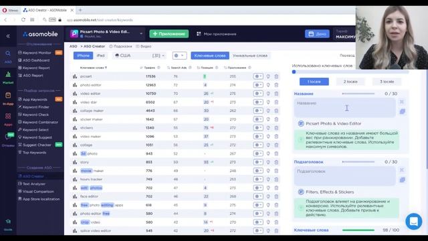Focus the title input field
The height and width of the screenshot is (241, 428).
click(345, 108)
